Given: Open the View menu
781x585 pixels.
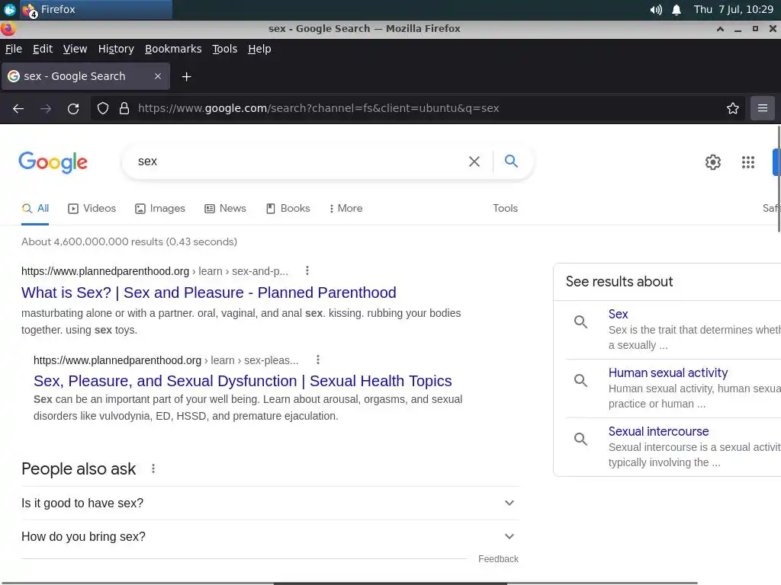Looking at the screenshot, I should (75, 49).
